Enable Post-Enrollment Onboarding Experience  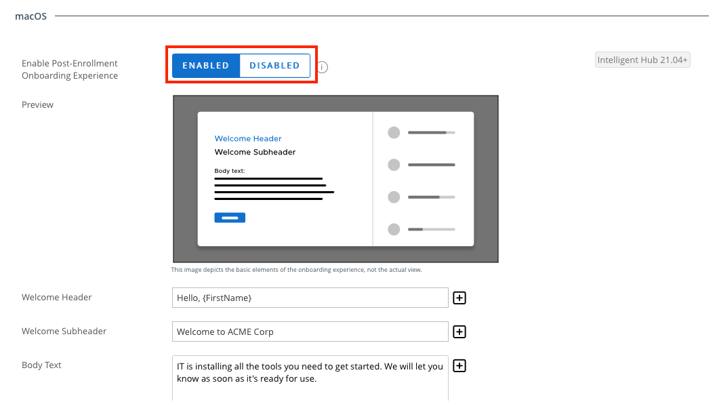[205, 65]
